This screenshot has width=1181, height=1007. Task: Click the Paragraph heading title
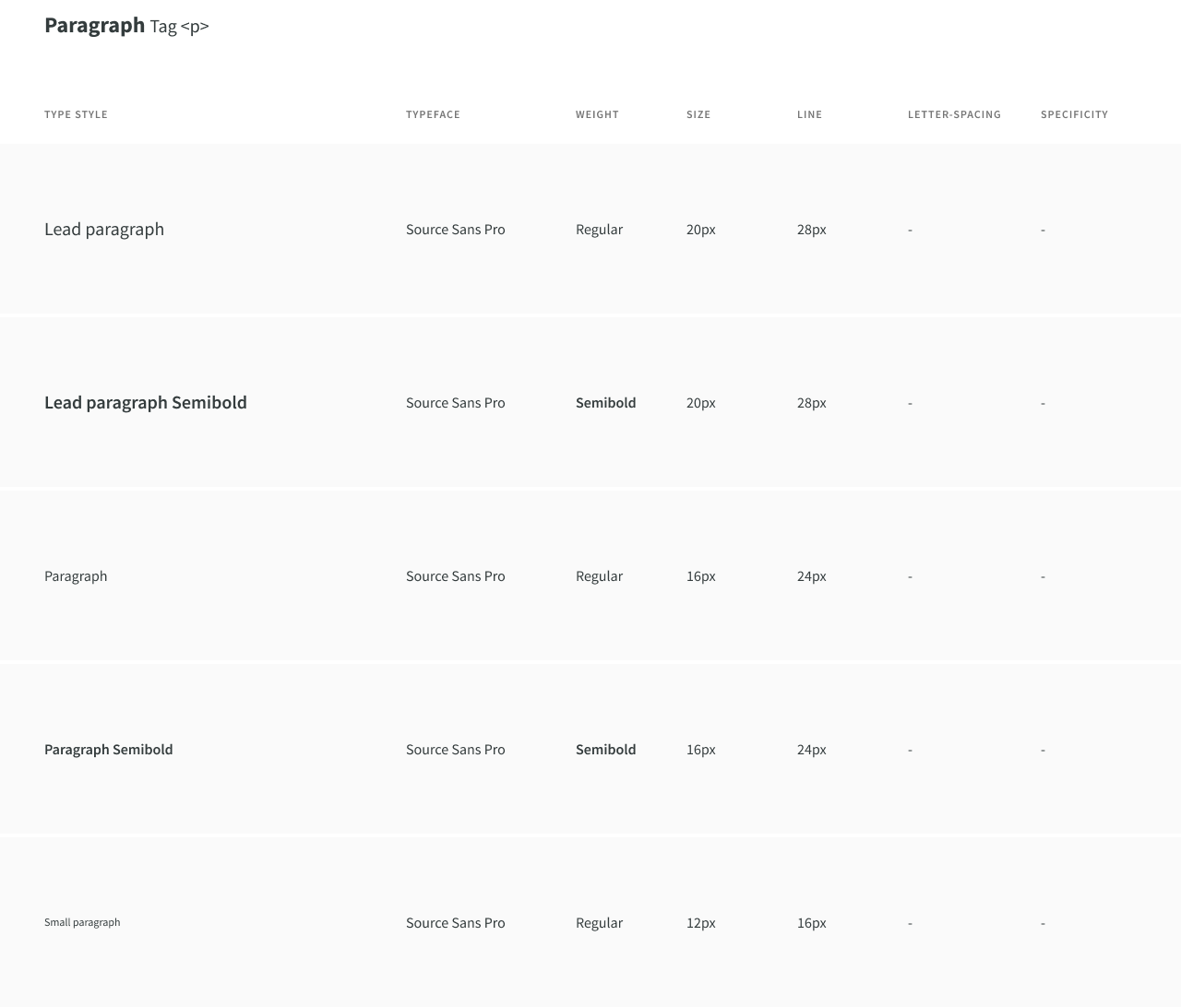pos(94,26)
